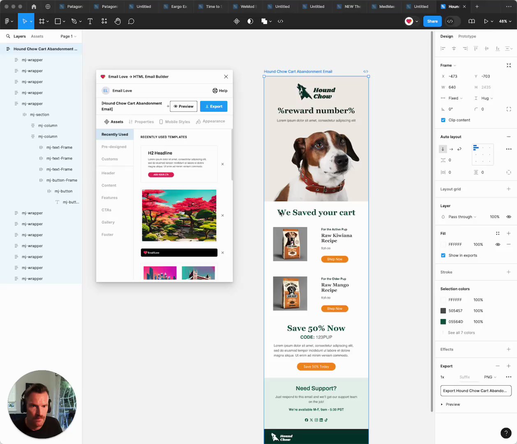Click the blue Share button
The width and height of the screenshot is (517, 444).
pos(432,21)
